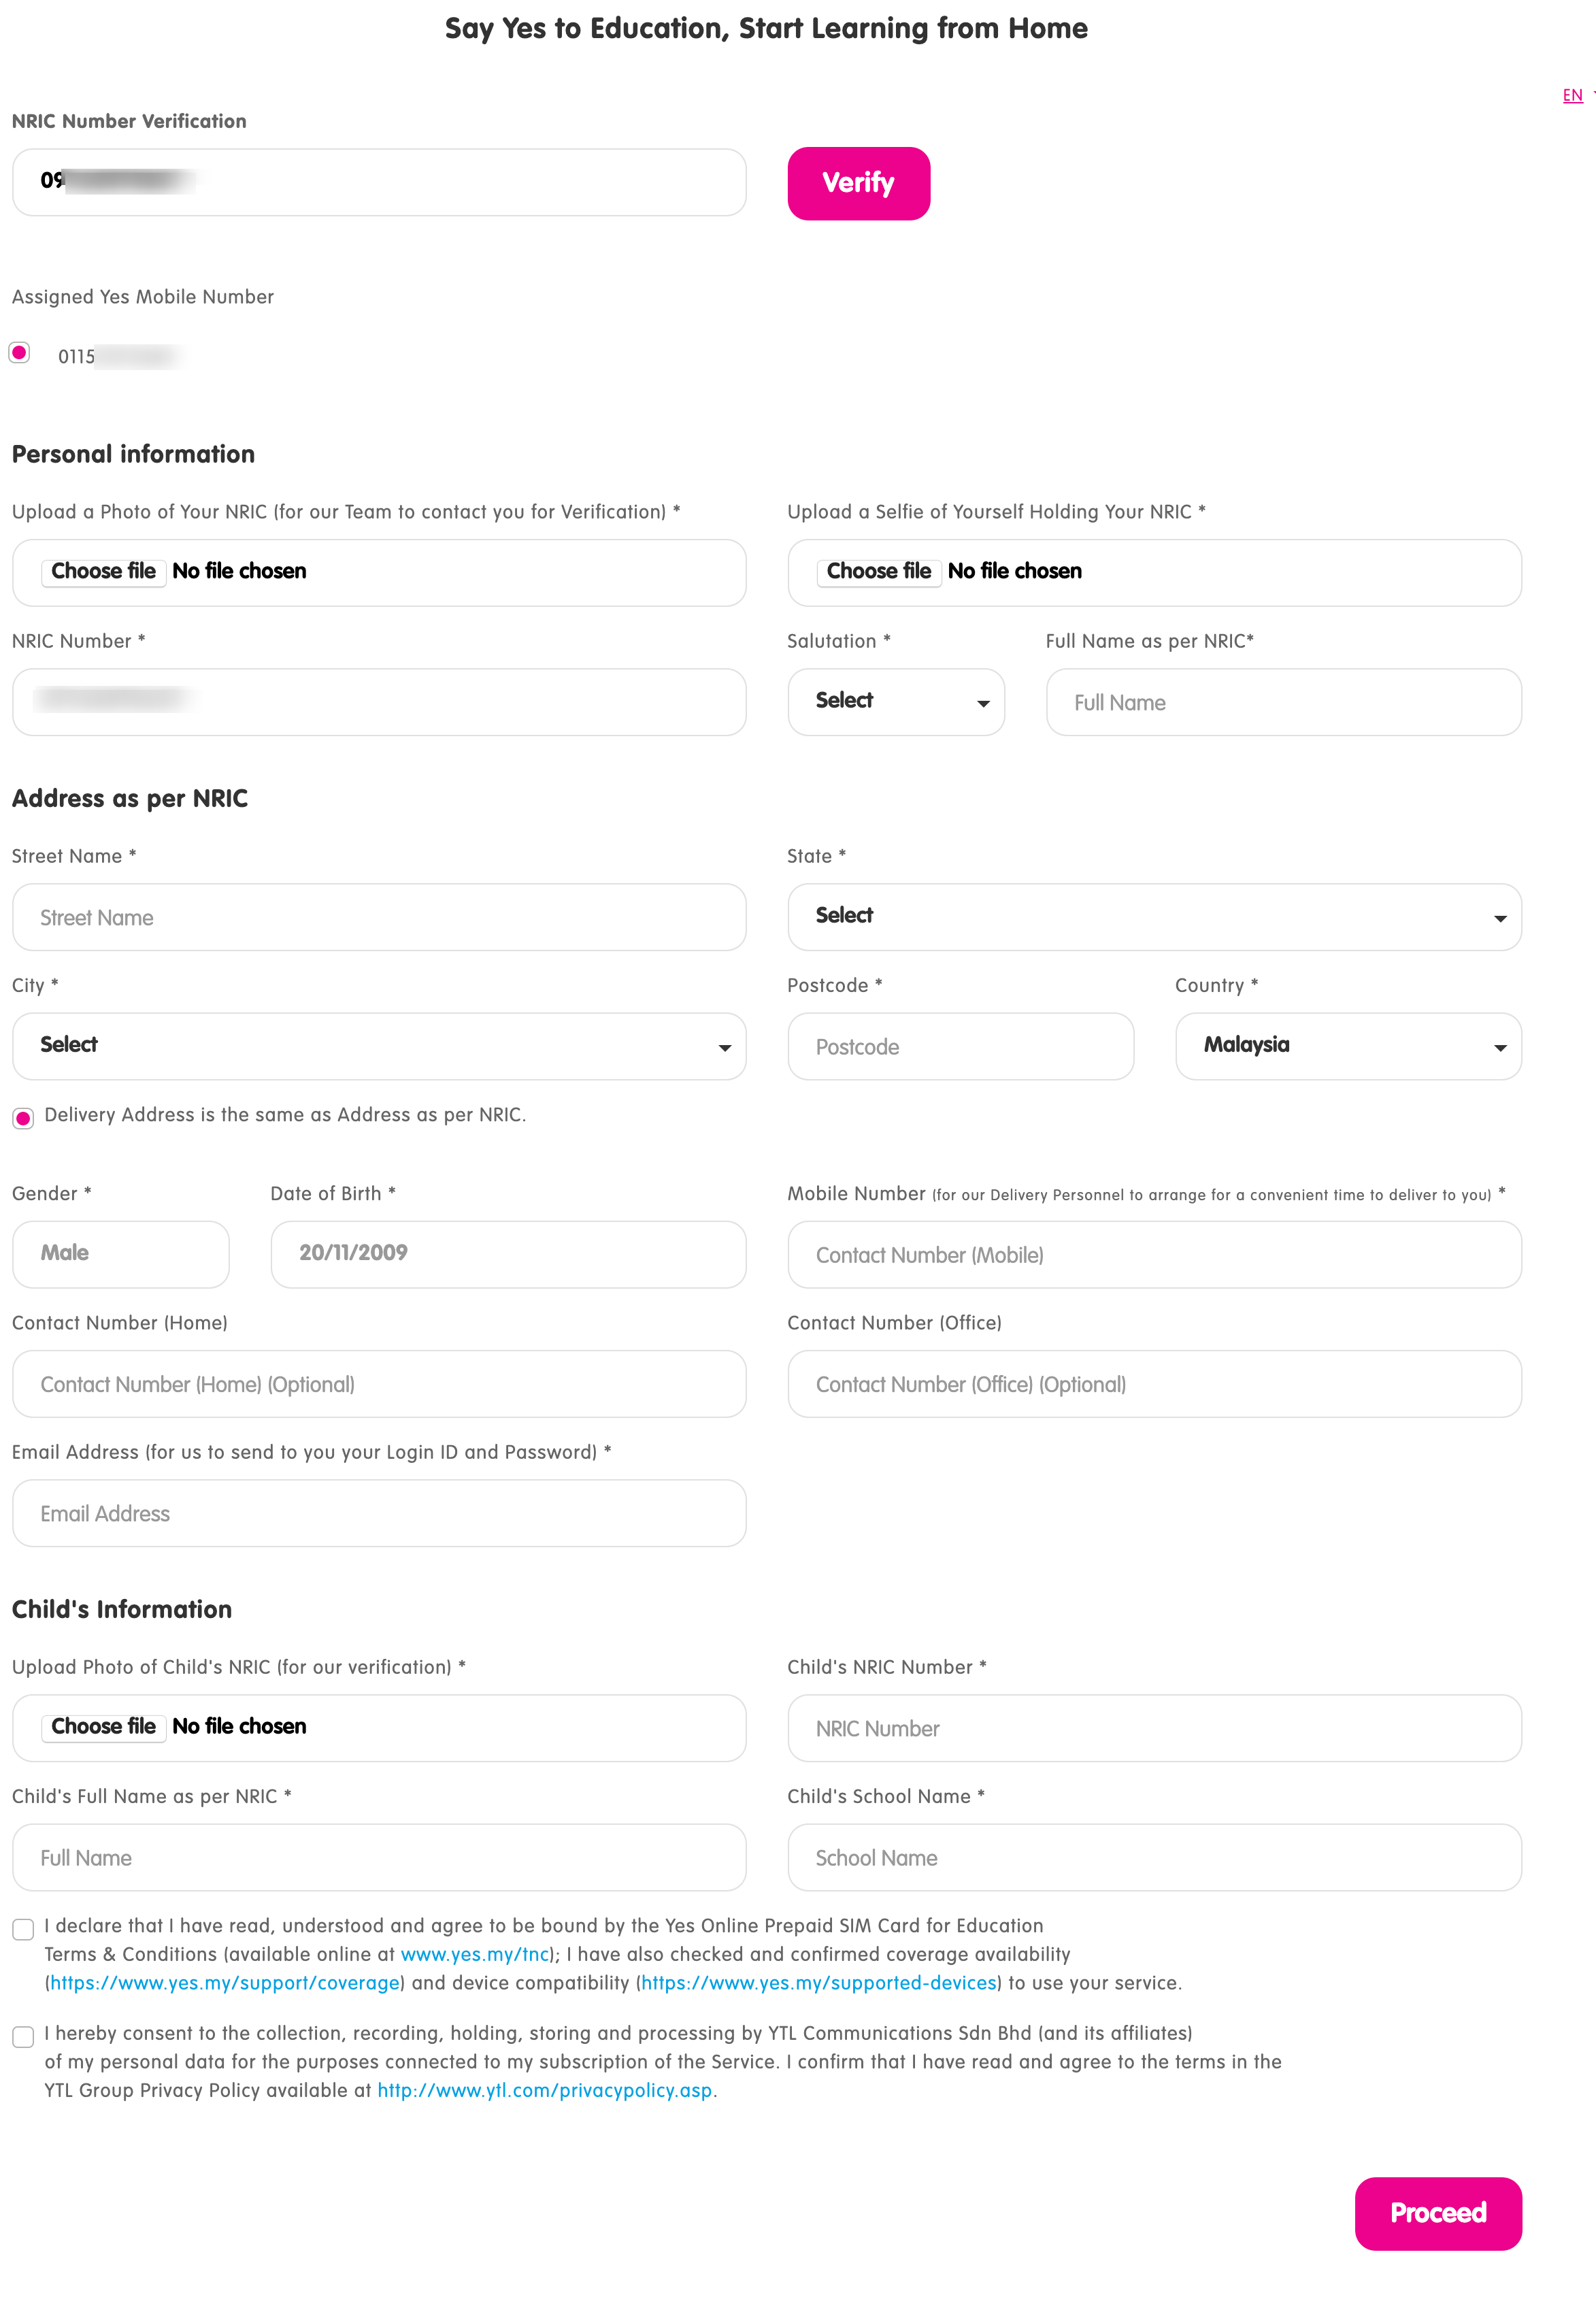Choose file for NRIC photo upload
1596x2312 pixels.
[104, 571]
